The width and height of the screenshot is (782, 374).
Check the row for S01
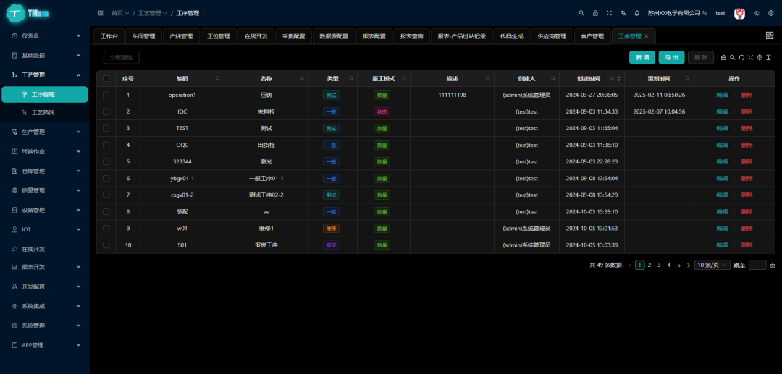pyautogui.click(x=106, y=245)
